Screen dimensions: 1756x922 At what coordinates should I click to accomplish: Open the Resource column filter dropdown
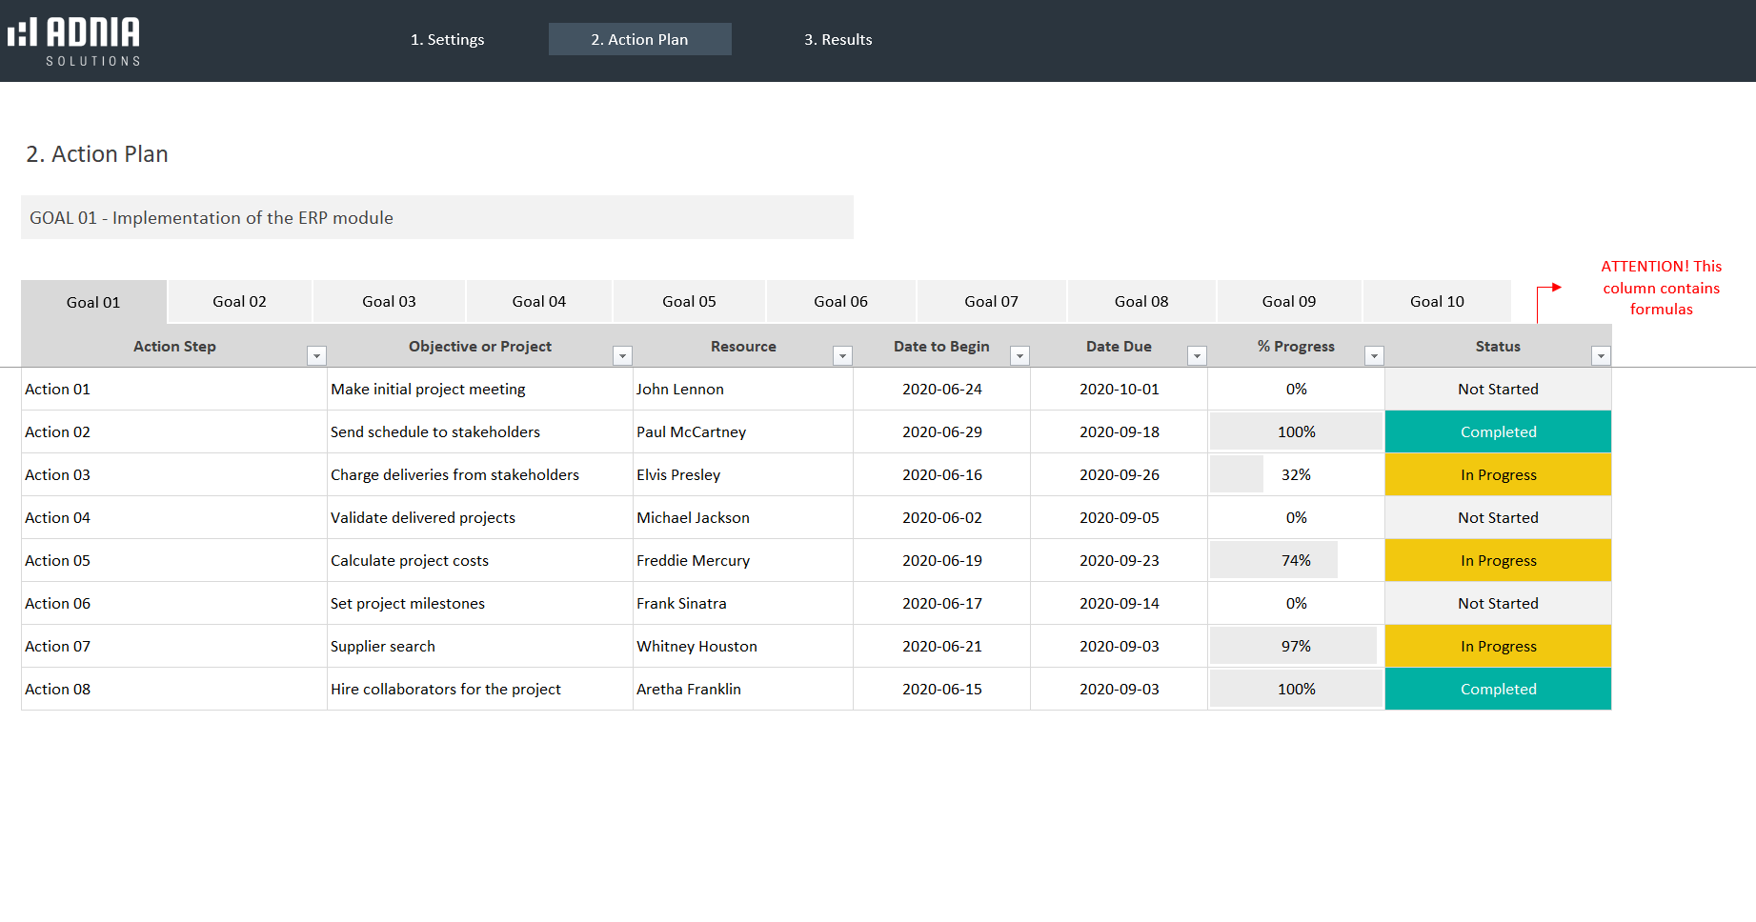(842, 356)
